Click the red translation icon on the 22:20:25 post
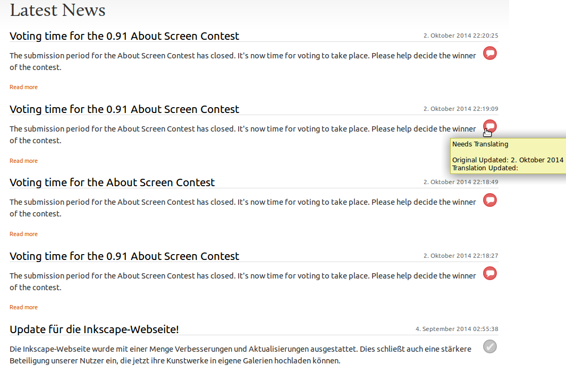The height and width of the screenshot is (374, 566). [490, 53]
